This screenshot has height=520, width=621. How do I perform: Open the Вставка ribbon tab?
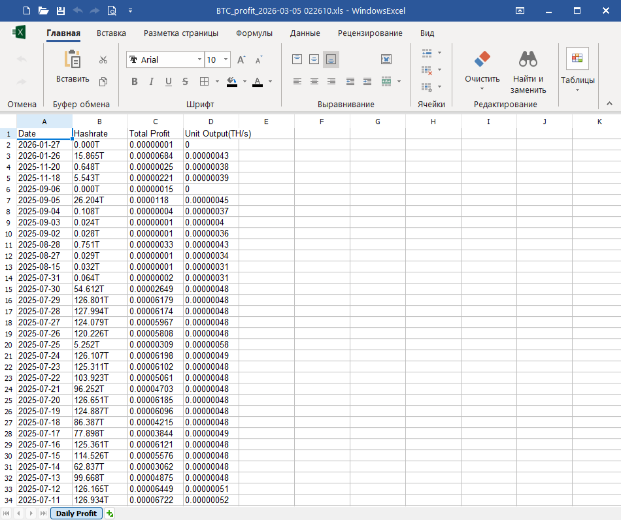click(111, 33)
